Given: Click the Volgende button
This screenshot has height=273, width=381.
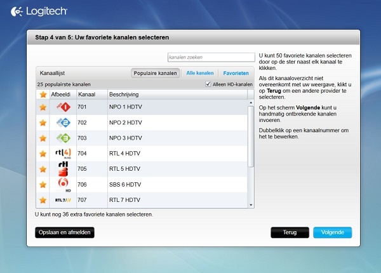Looking at the screenshot, I should (332, 232).
